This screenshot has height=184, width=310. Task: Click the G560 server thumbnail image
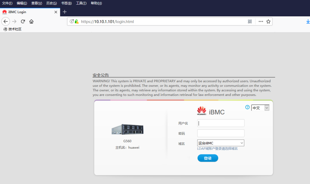point(127,130)
